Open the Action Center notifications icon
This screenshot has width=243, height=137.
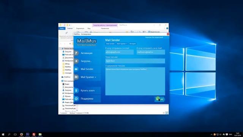tap(227, 134)
